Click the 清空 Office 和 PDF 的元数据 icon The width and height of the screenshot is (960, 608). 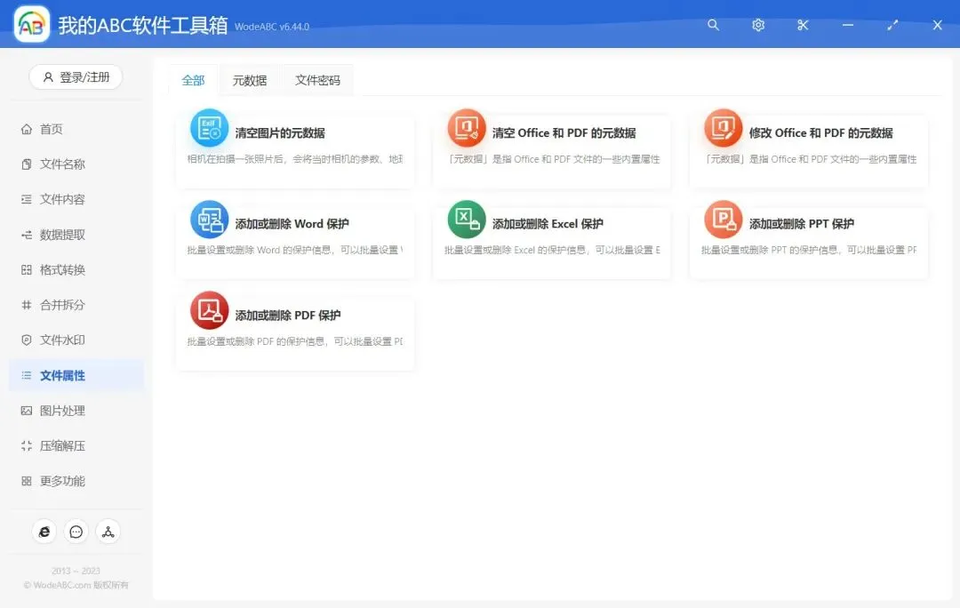[x=467, y=128]
